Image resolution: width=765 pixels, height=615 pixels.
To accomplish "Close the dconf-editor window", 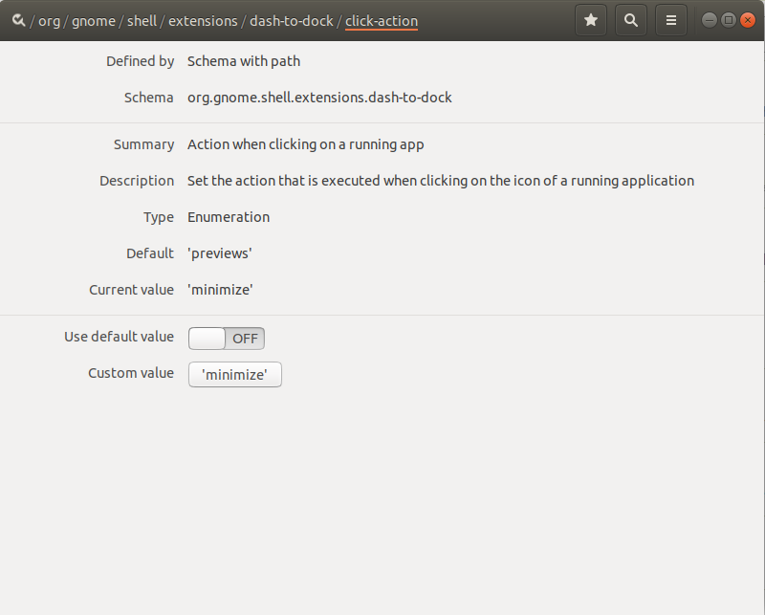I will click(x=748, y=18).
